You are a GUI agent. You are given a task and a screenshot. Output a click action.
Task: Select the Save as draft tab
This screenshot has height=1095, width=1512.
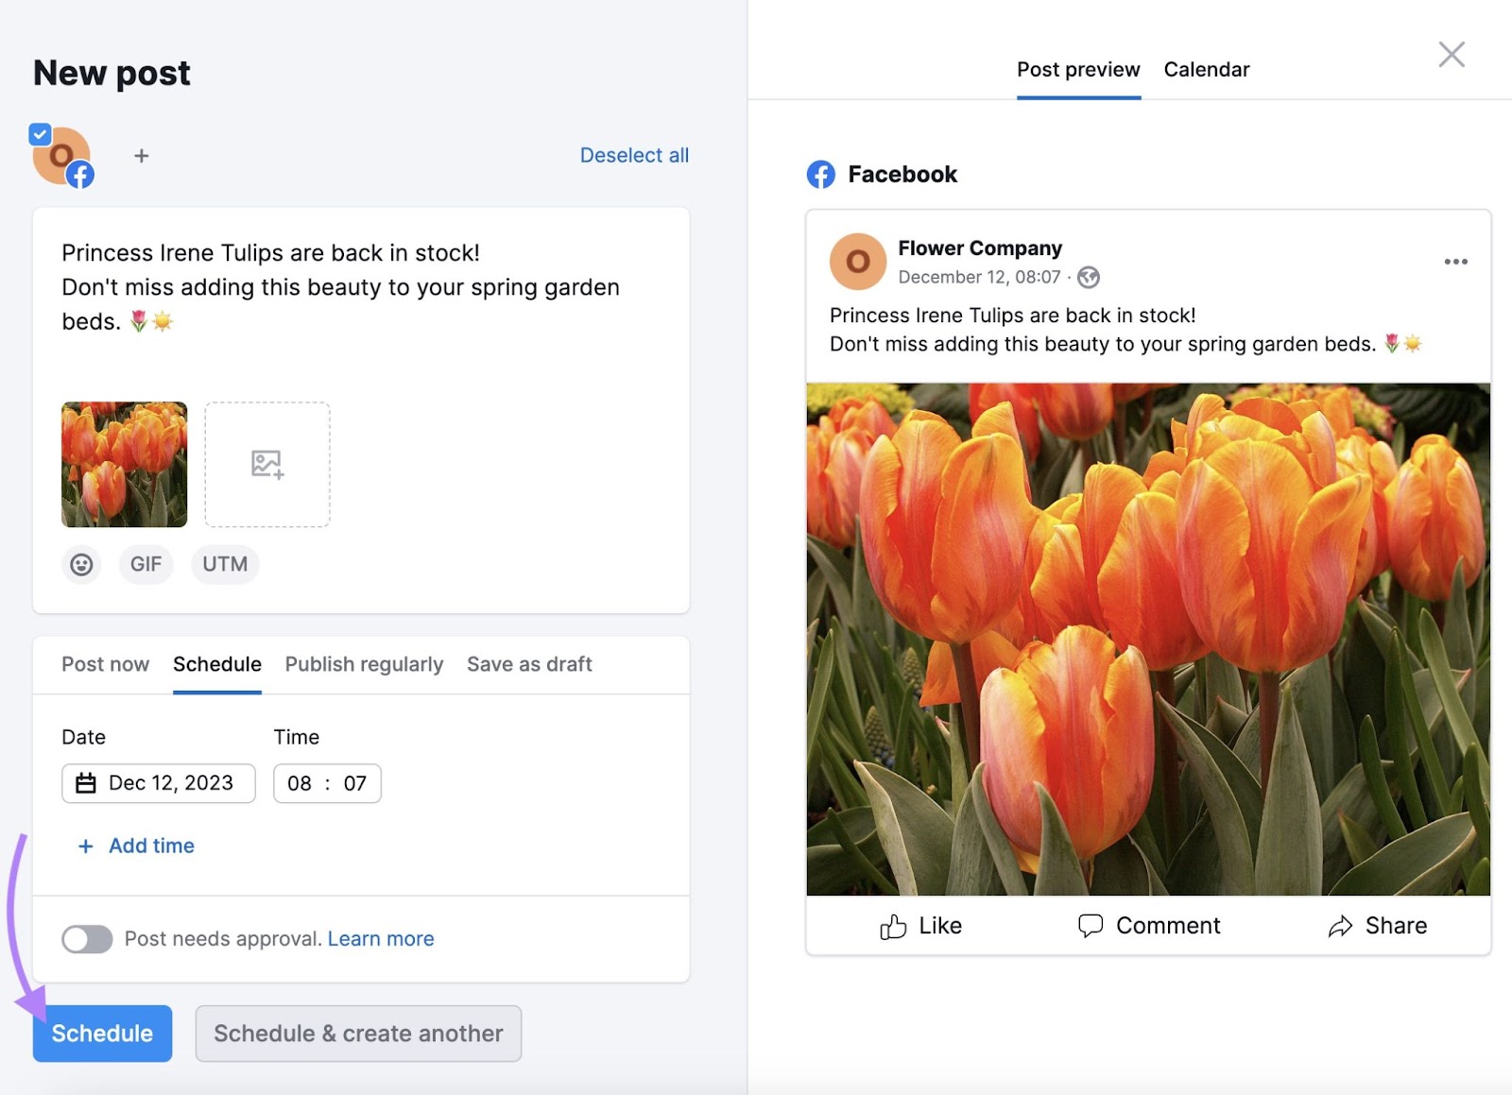point(528,664)
